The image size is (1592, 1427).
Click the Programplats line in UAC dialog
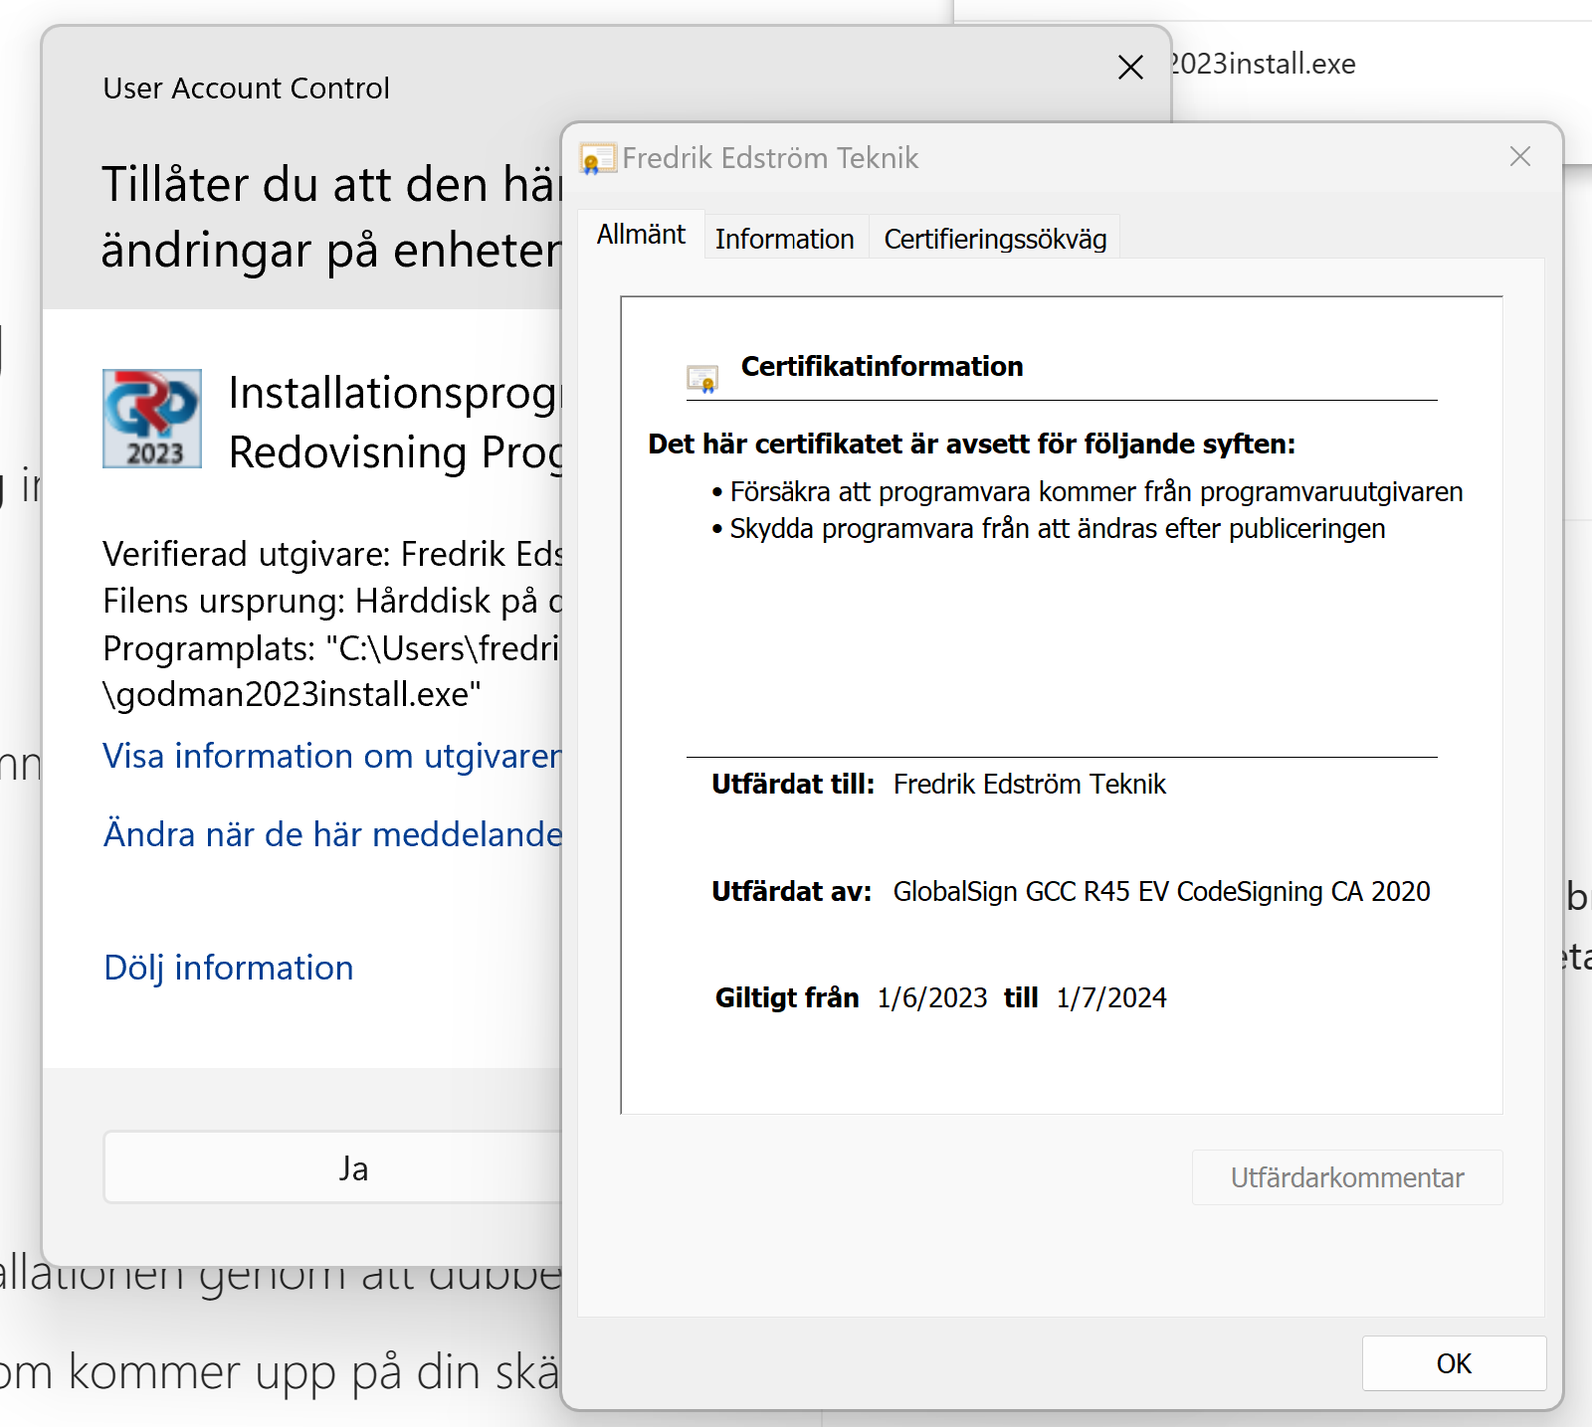click(x=332, y=648)
